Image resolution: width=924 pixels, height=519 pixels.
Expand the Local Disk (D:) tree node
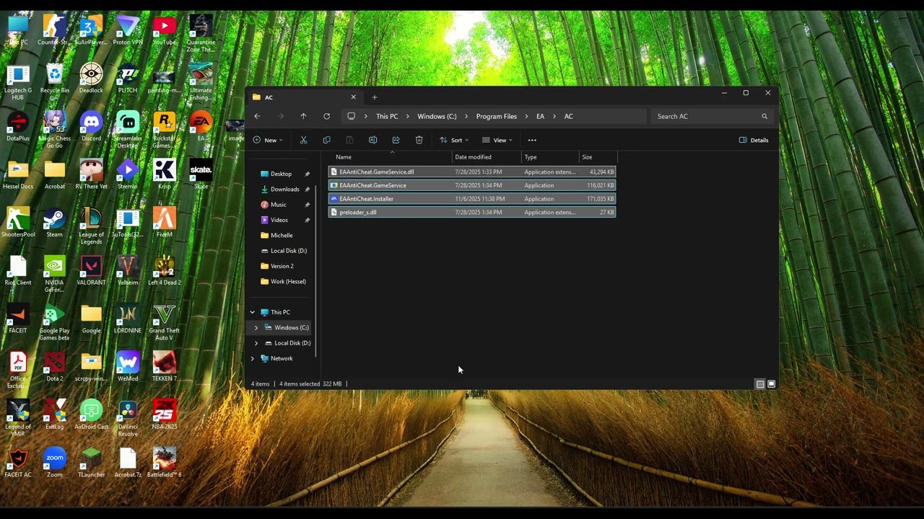click(x=256, y=343)
